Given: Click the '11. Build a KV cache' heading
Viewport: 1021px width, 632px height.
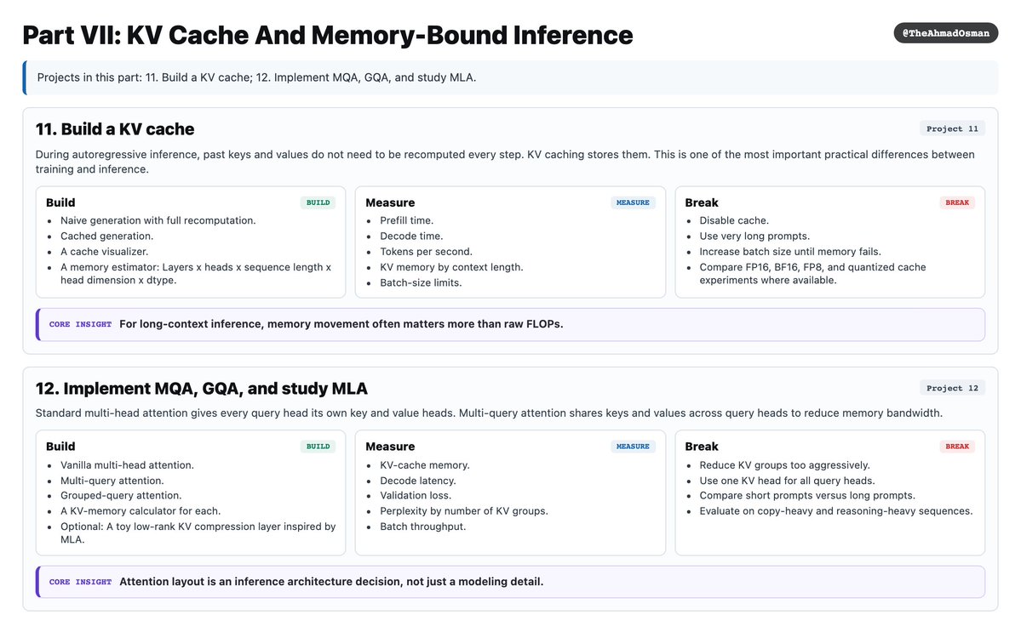Looking at the screenshot, I should pyautogui.click(x=115, y=128).
